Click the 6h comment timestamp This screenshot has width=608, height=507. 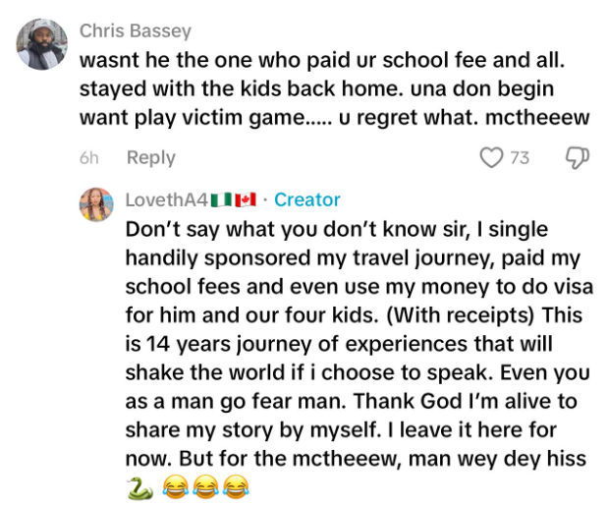88,158
